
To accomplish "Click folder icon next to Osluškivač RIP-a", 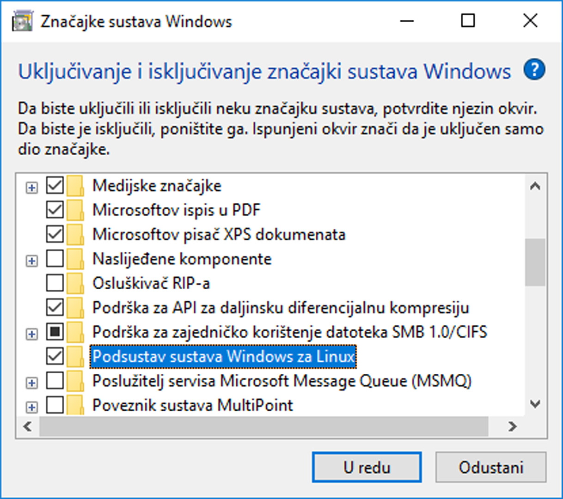I will (x=75, y=283).
